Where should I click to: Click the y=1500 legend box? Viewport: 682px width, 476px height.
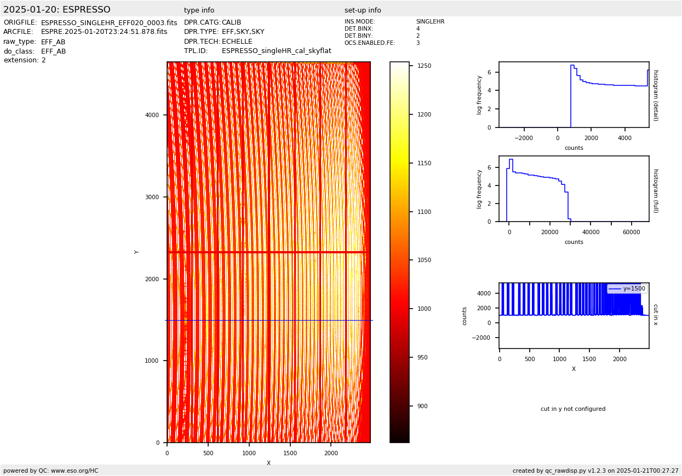pos(627,288)
